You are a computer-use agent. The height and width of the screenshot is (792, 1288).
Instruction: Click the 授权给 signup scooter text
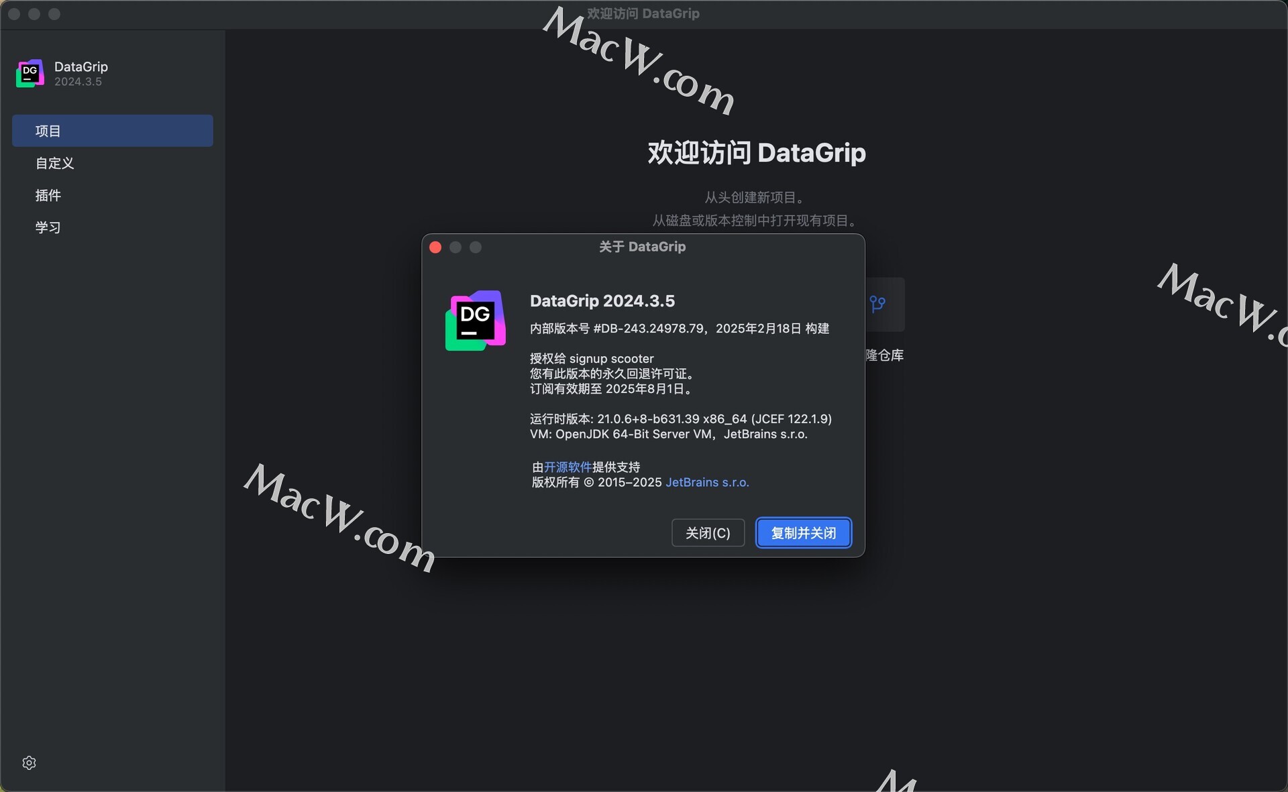[x=592, y=359]
